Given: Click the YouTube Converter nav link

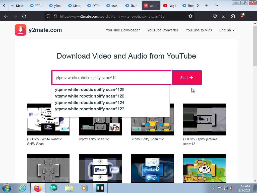Looking at the screenshot, I should 163,30.
